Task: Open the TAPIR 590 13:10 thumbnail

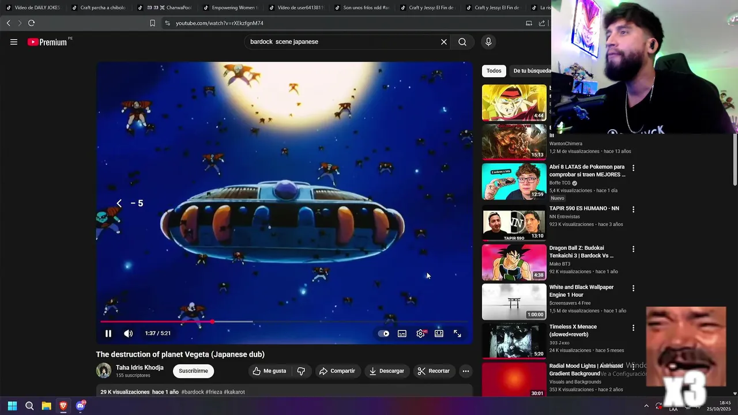Action: tap(514, 223)
